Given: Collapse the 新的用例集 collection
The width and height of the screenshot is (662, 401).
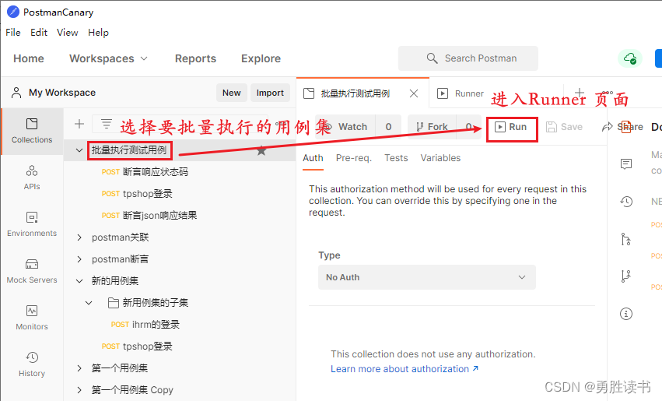Looking at the screenshot, I should pos(79,281).
